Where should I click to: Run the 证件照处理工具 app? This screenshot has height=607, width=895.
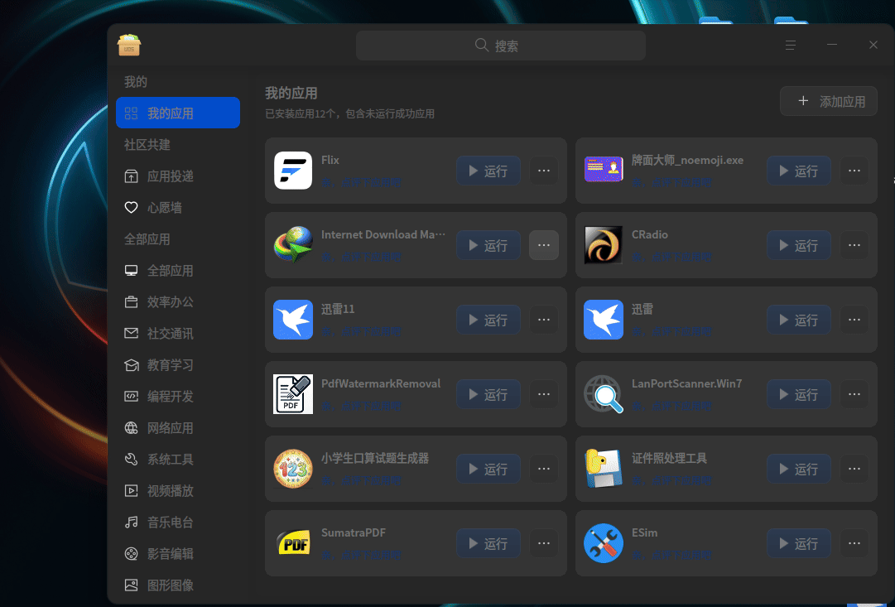799,469
